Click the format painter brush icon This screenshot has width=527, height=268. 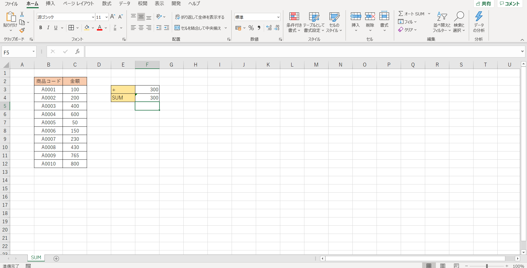(22, 30)
